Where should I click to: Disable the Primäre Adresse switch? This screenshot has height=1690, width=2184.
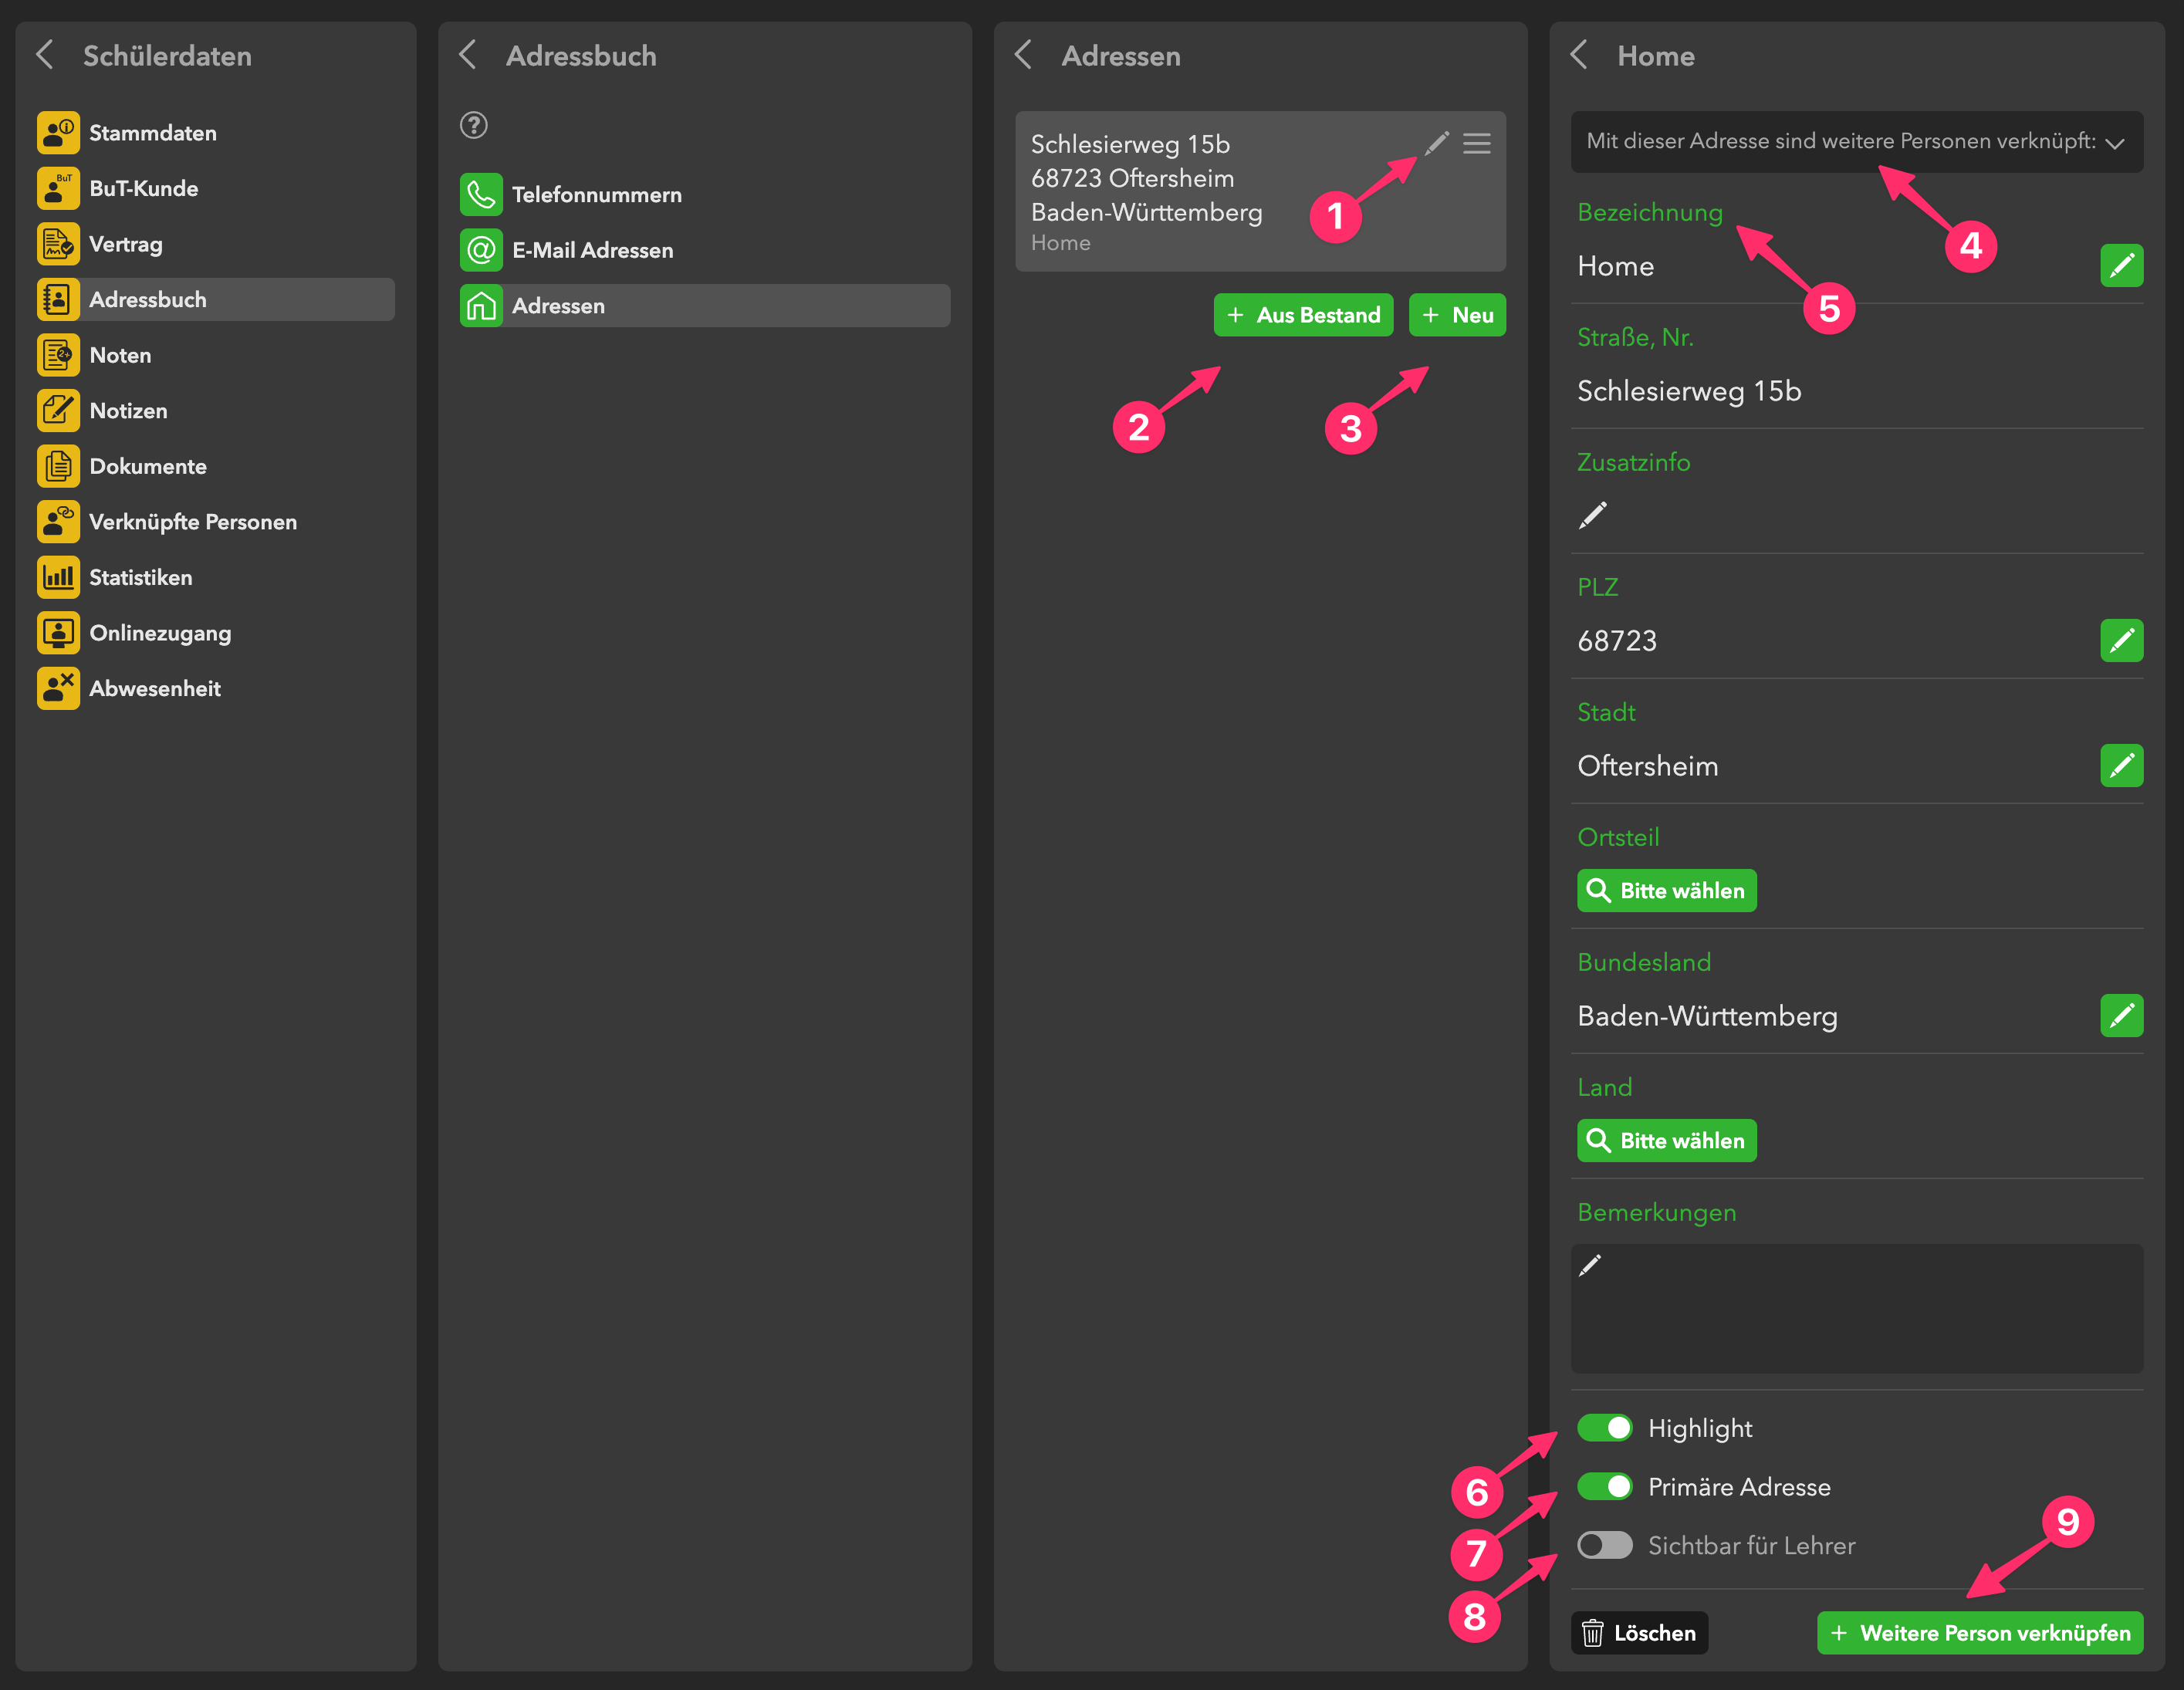click(1604, 1486)
